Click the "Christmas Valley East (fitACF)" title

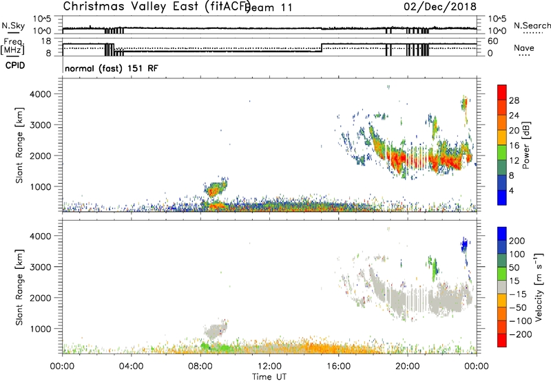157,6
